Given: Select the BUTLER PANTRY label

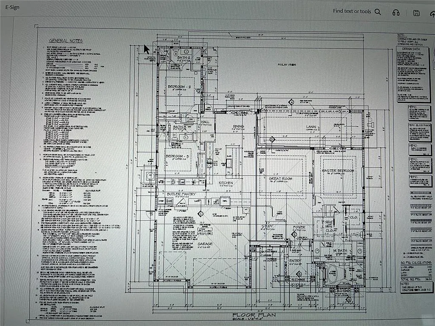Looking at the screenshot, I should 181,194.
